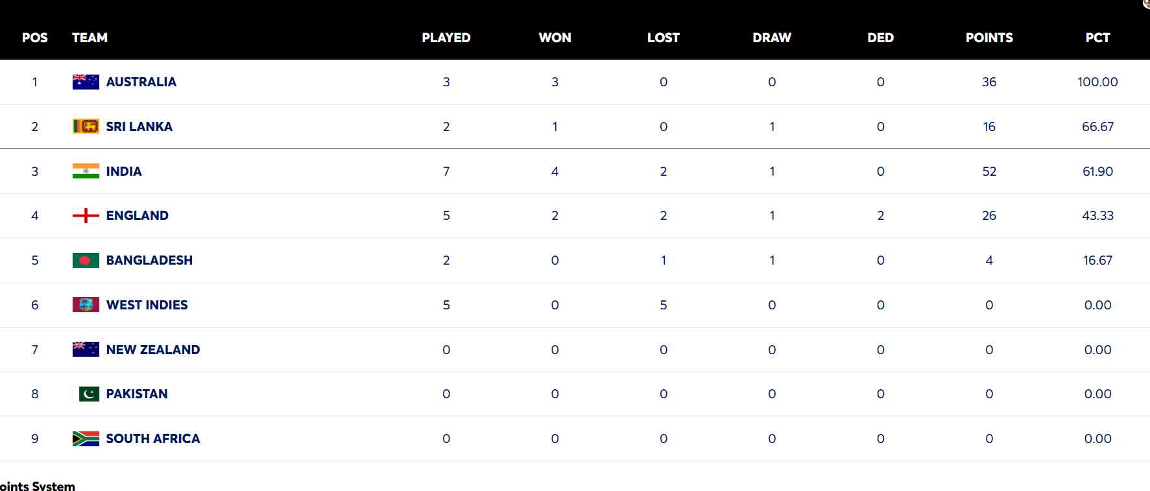The width and height of the screenshot is (1150, 491).
Task: Click the PCT column header
Action: (x=1097, y=38)
